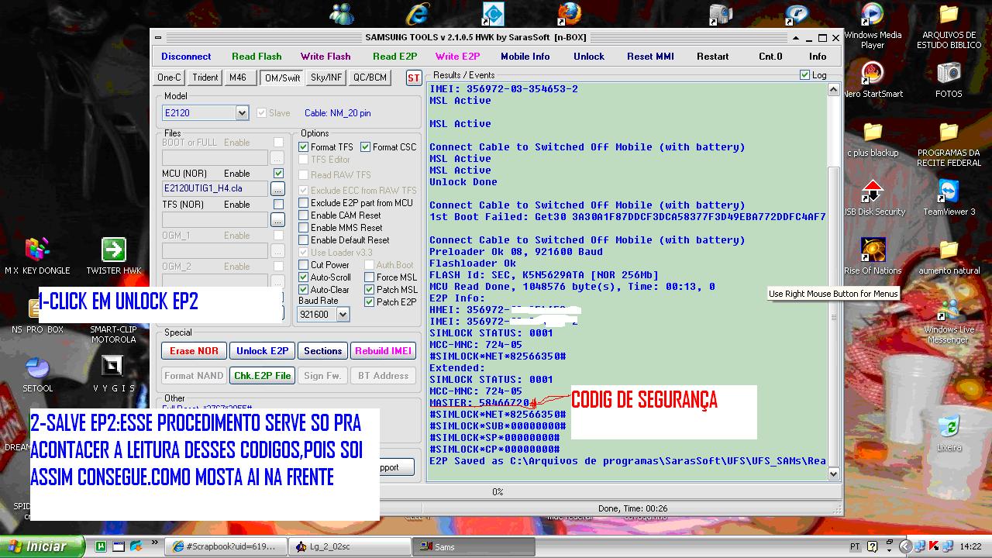
Task: Click the Disconnect command
Action: (x=186, y=57)
